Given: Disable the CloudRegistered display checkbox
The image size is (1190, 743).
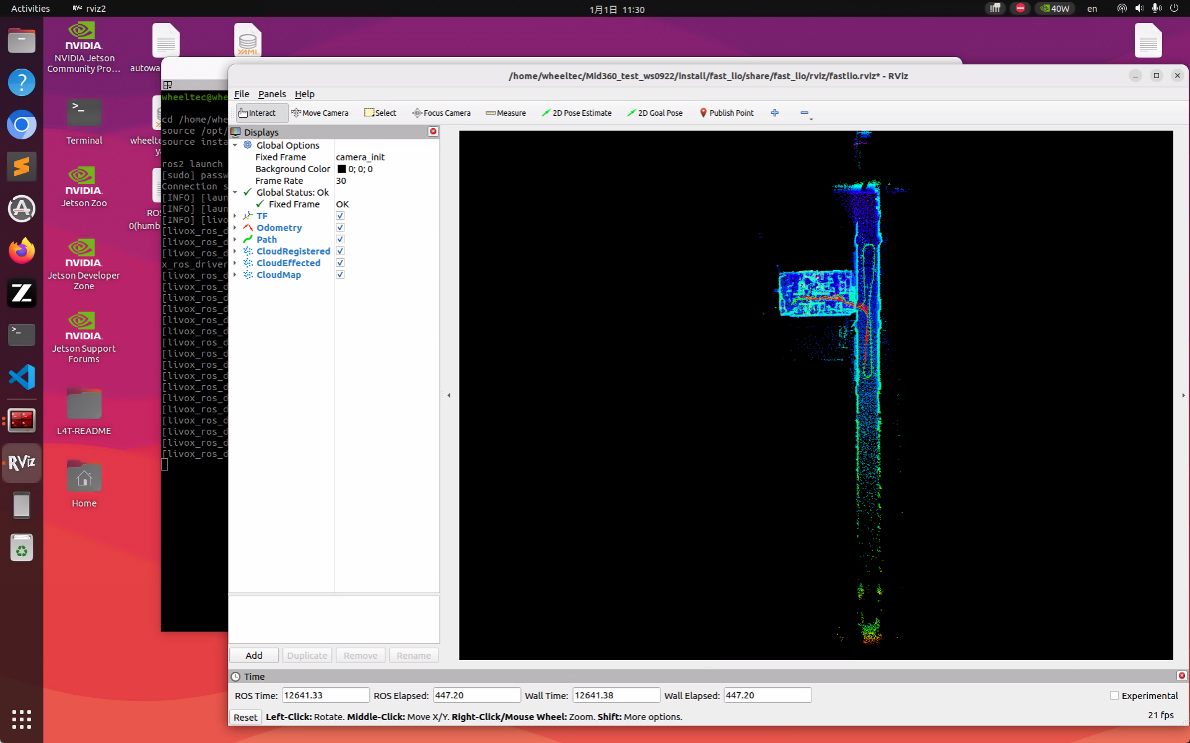Looking at the screenshot, I should click(x=340, y=251).
